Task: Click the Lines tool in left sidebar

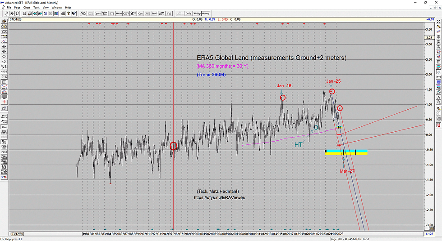Action: tap(4, 87)
